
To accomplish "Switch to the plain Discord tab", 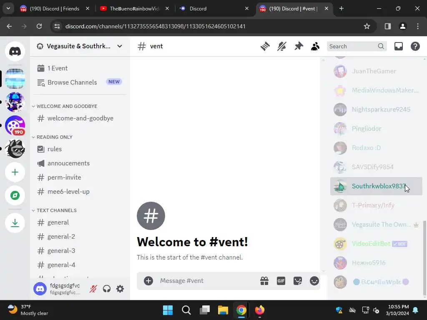I will pyautogui.click(x=214, y=9).
